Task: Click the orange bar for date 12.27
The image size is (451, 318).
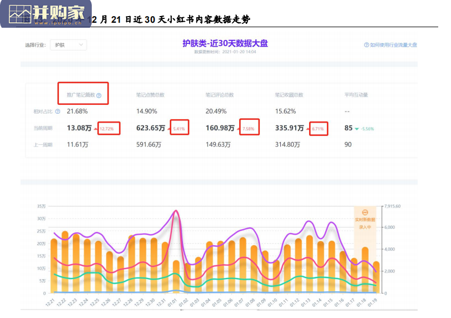Action: click(121, 275)
